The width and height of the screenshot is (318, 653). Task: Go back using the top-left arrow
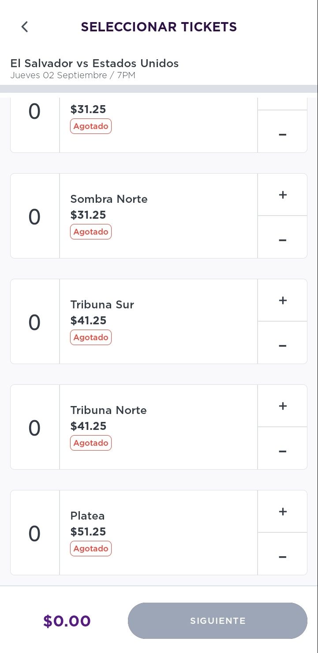pyautogui.click(x=25, y=27)
